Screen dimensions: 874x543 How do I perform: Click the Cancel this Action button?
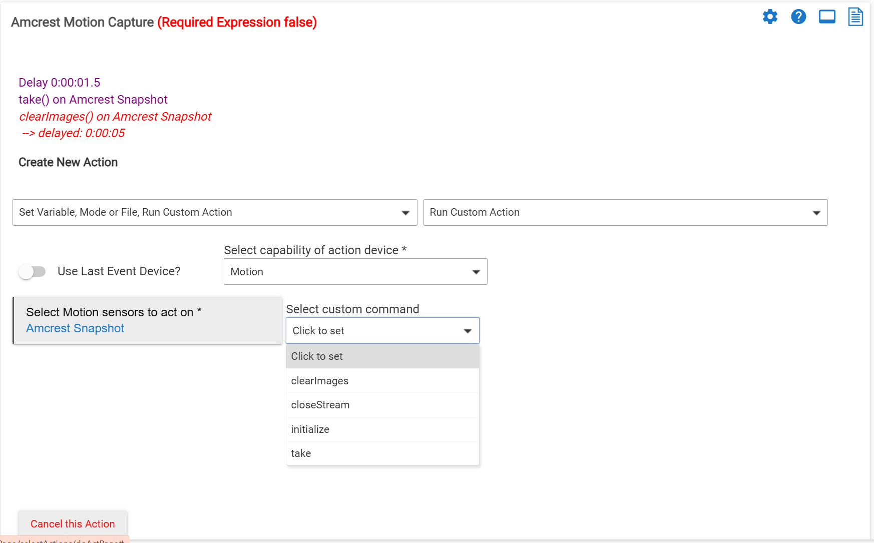(73, 524)
